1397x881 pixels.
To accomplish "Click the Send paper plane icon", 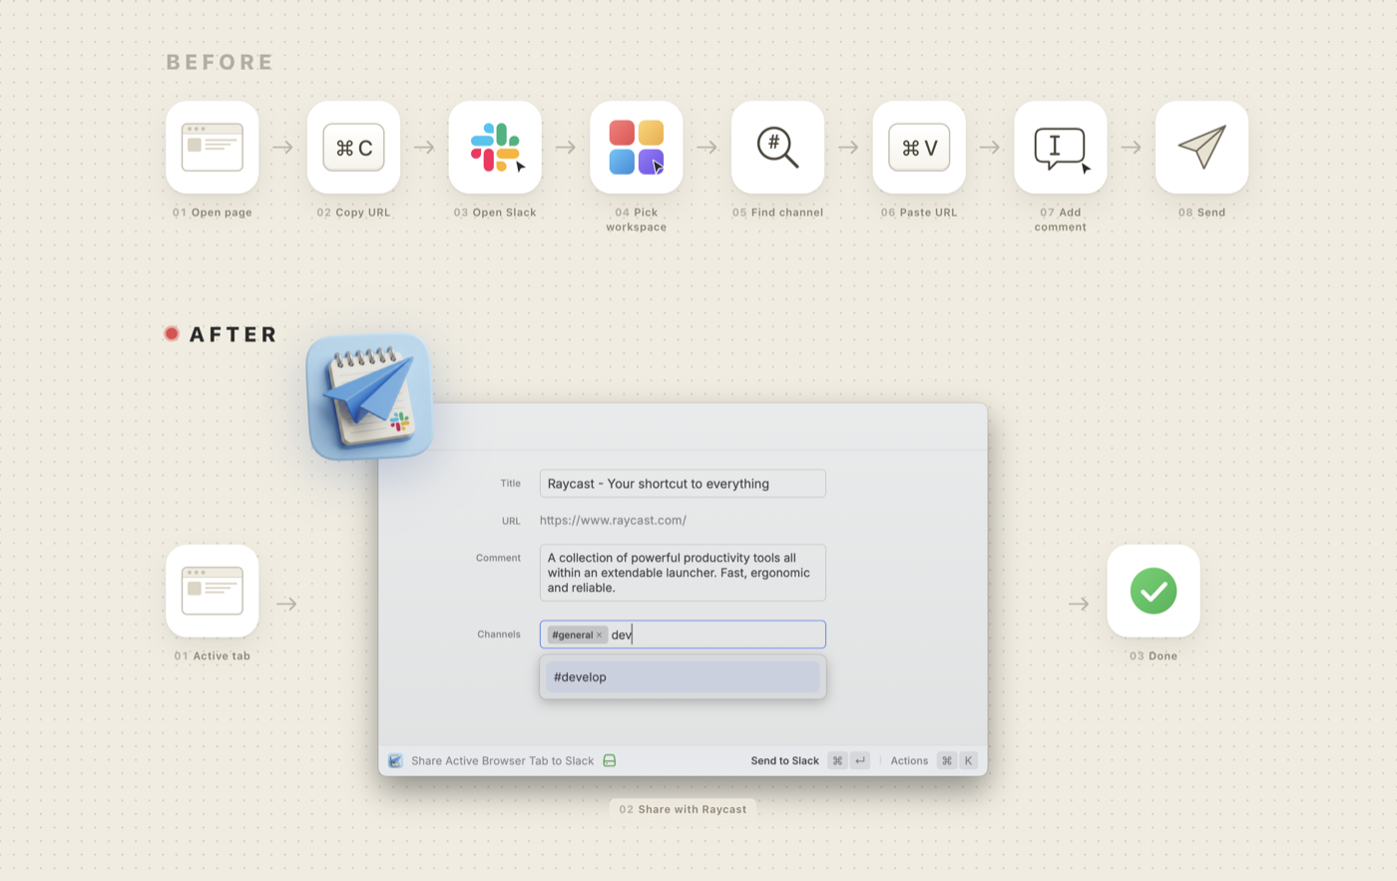I will coord(1201,147).
